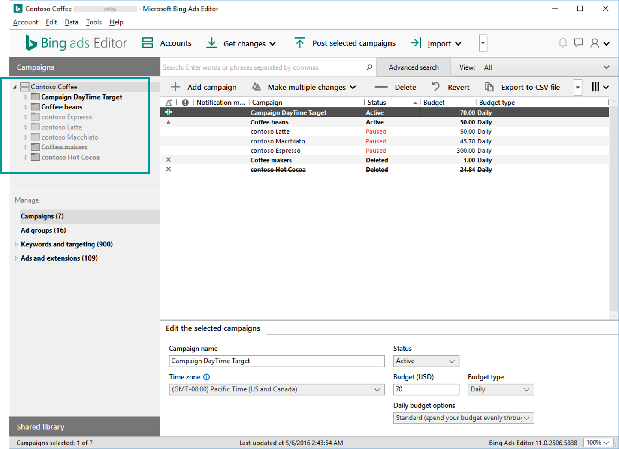619x449 pixels.
Task: Open the Status dropdown in editor pane
Action: click(x=426, y=361)
